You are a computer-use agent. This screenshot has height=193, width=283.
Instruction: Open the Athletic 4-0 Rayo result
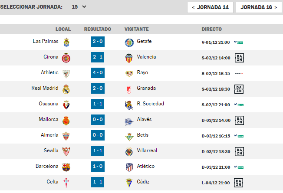[x=98, y=73]
